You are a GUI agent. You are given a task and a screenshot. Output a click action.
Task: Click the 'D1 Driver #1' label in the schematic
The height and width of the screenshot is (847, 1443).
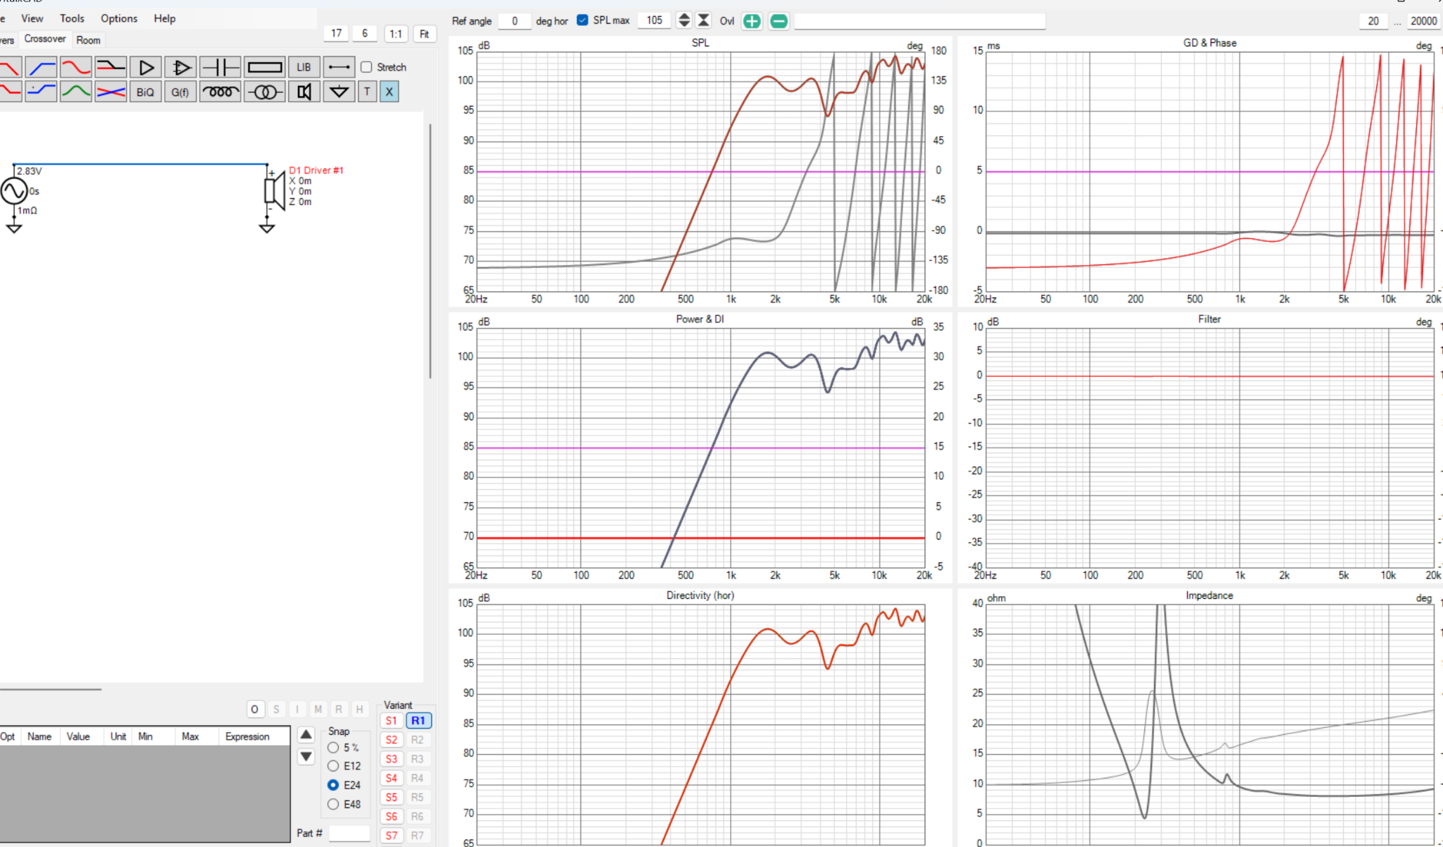click(x=316, y=171)
